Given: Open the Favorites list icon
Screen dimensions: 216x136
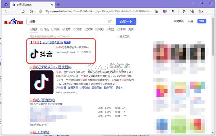Looking at the screenshot, I should pyautogui.click(x=184, y=11).
